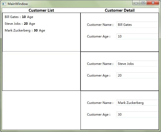Click the Customer Name field containing Mark Zuckerberg
The width and height of the screenshot is (161, 132).
click(137, 103)
